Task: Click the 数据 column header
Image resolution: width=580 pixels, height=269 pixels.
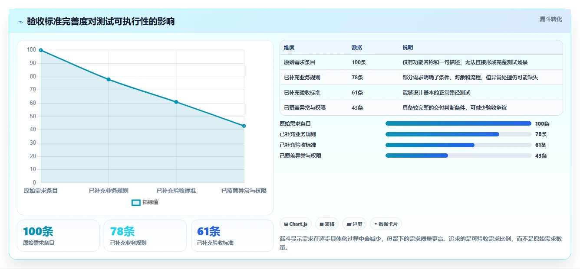Action: (x=357, y=48)
